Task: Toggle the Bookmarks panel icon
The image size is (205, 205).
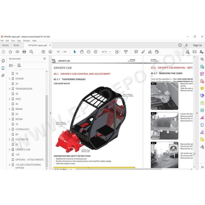Action: tap(3, 68)
